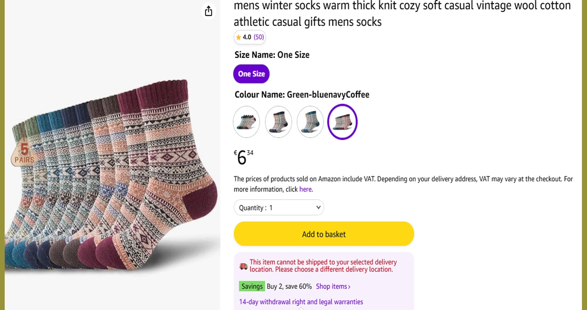
Task: Click the product title text
Action: click(402, 14)
